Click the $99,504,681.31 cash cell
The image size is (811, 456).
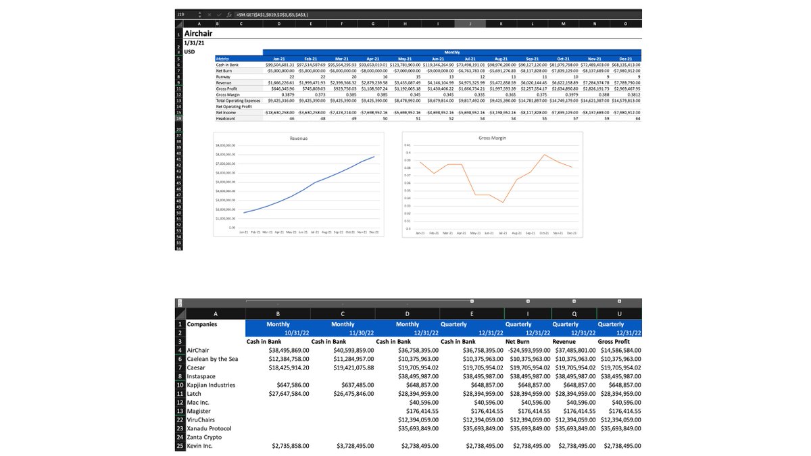[280, 64]
